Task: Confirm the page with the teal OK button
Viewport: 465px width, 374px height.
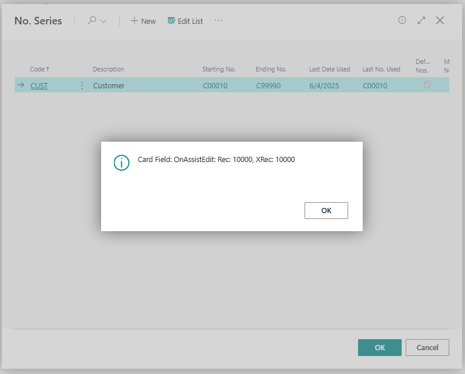Action: pos(380,347)
